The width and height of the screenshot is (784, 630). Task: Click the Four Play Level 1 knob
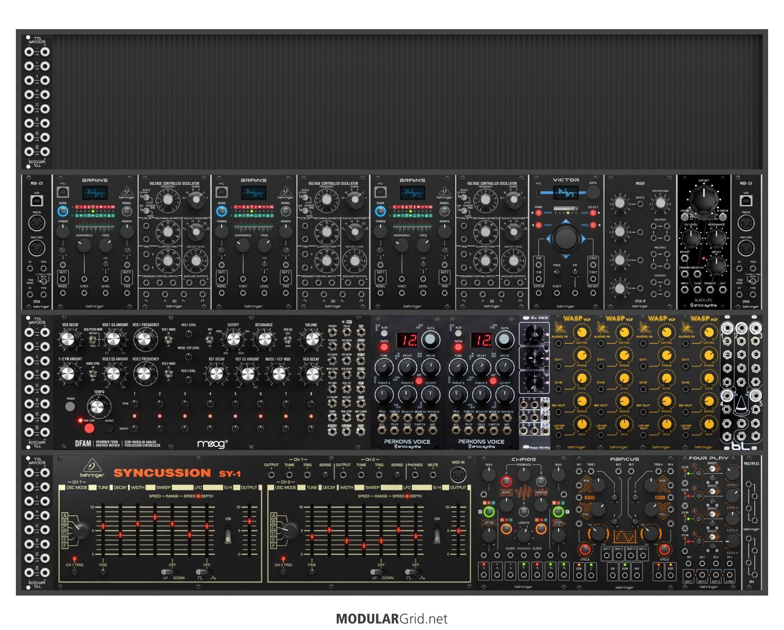pyautogui.click(x=732, y=473)
